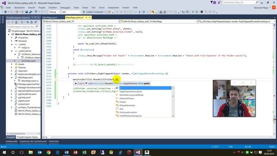Viewport: 277px width, 156px height.
Task: Open the Erstellen menu
Action: (53, 8)
